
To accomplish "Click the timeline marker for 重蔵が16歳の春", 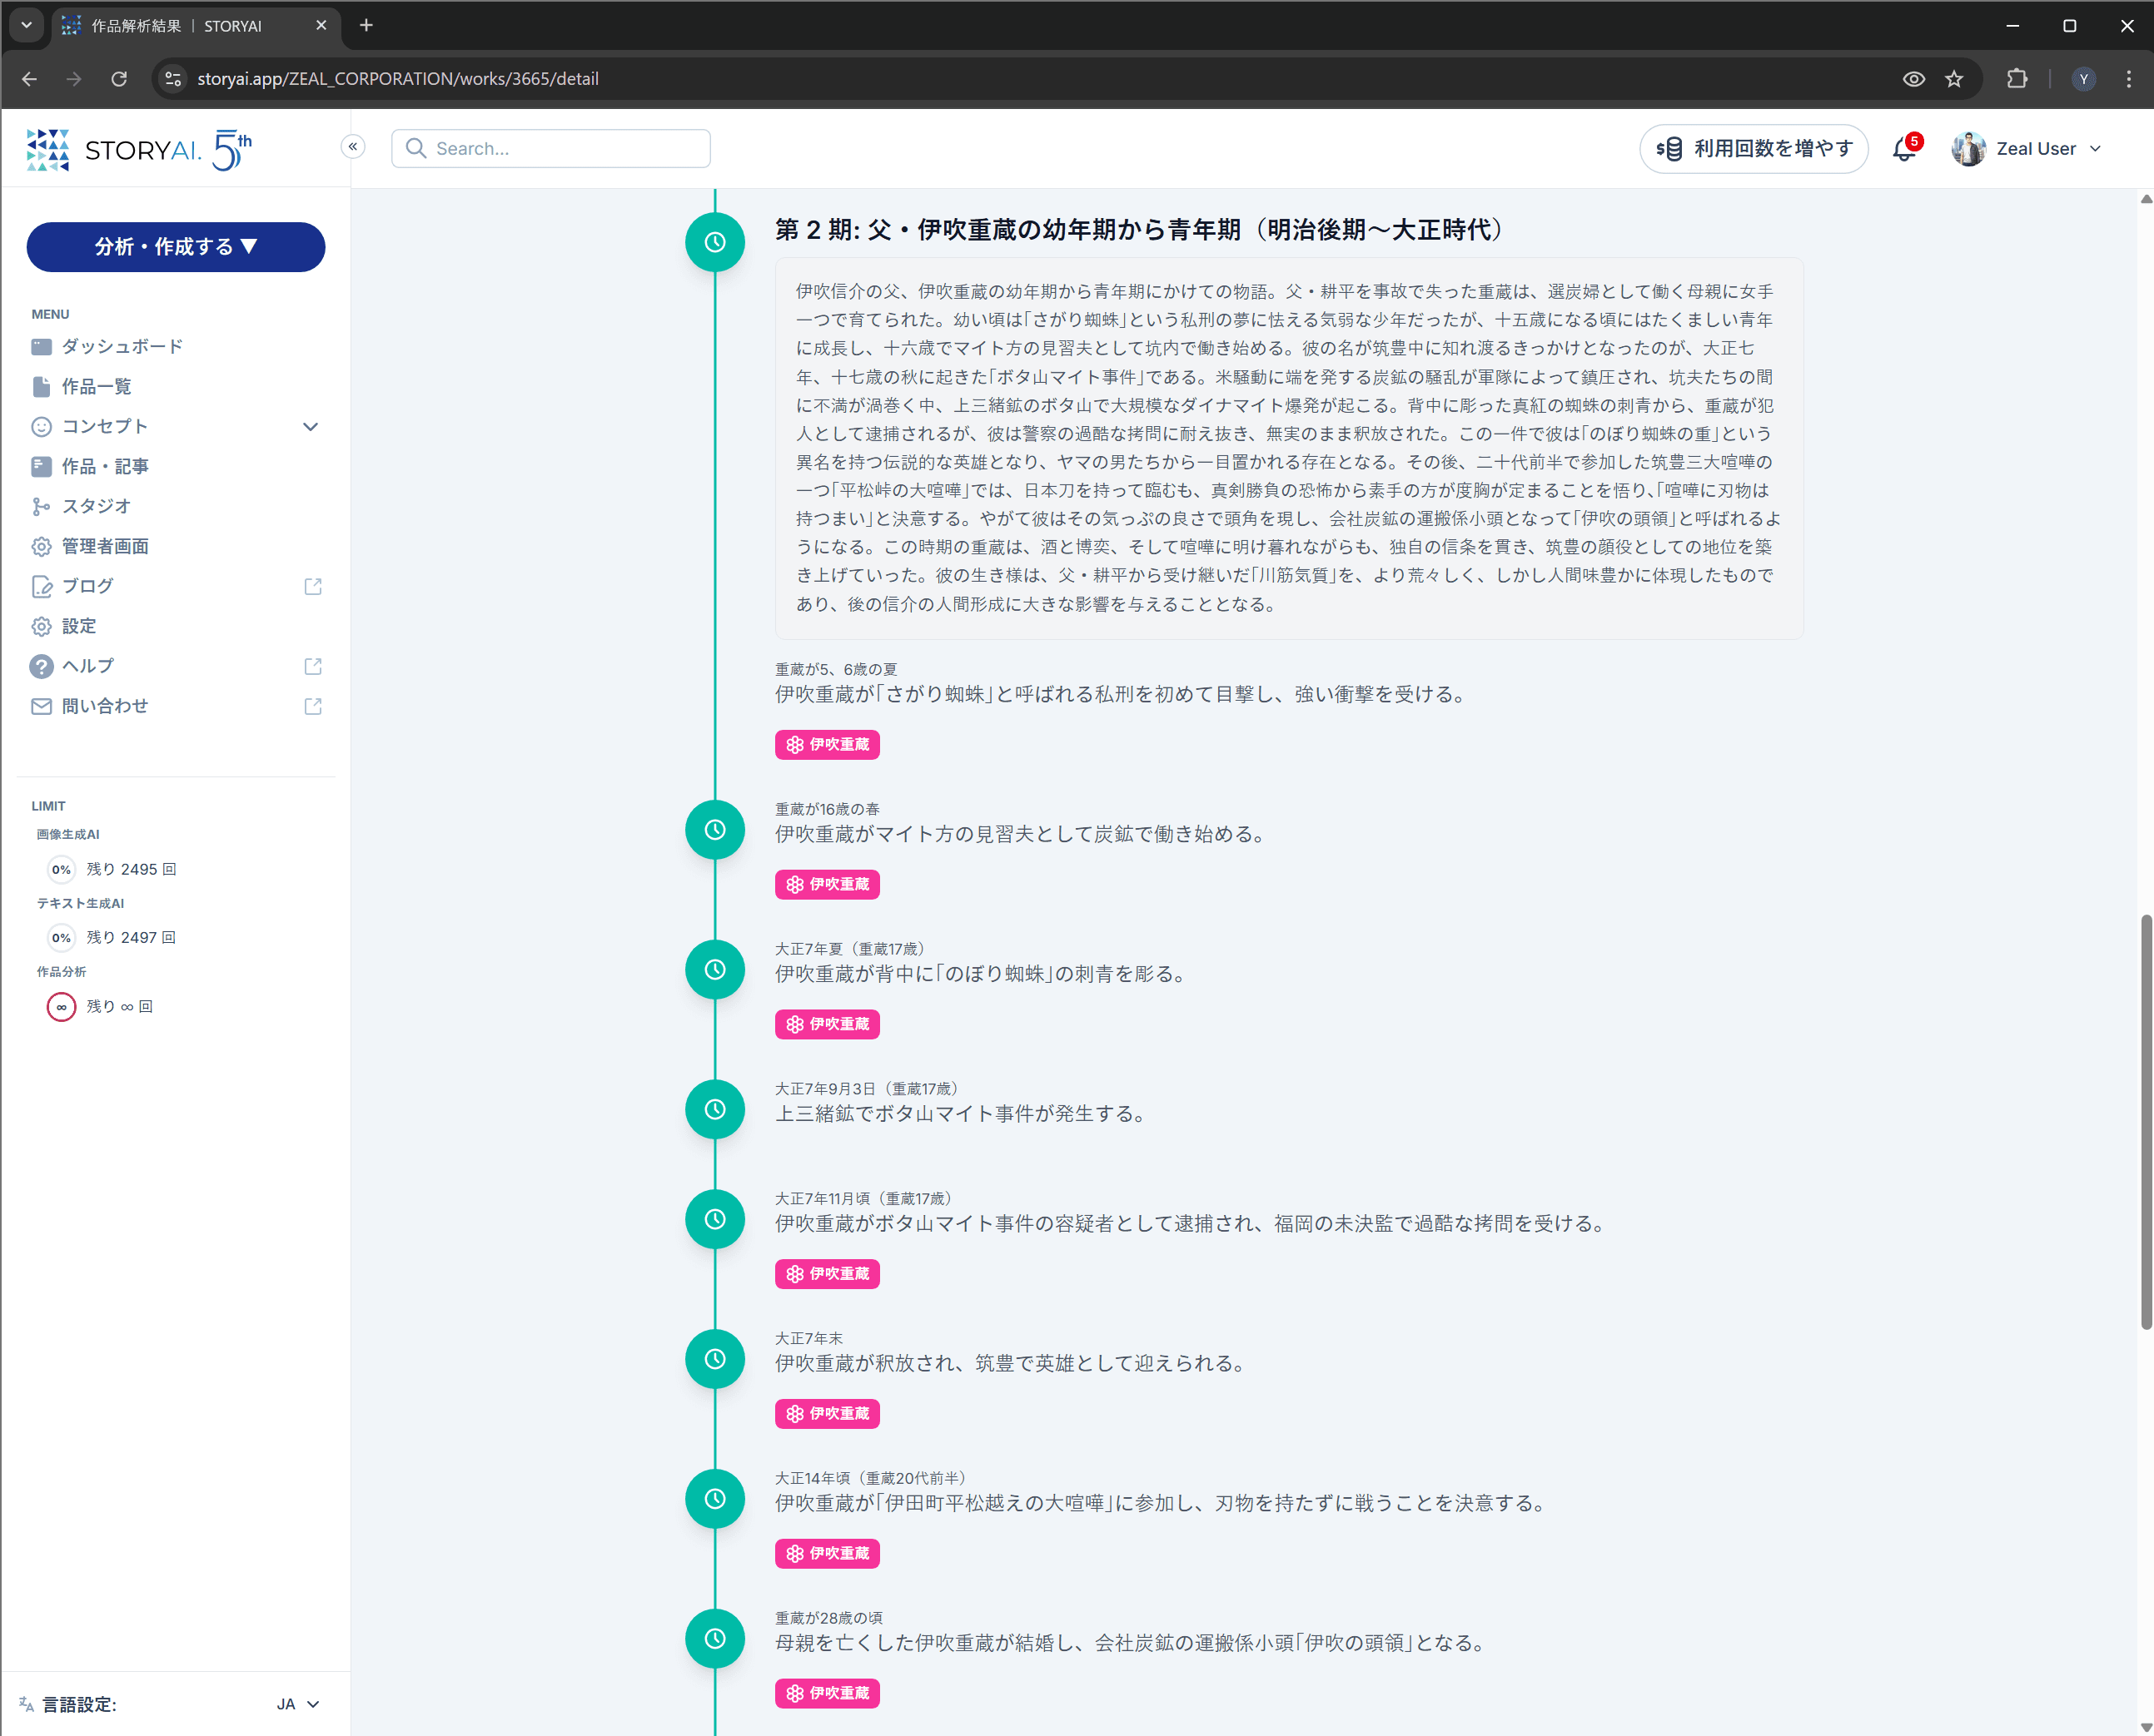I will [715, 830].
